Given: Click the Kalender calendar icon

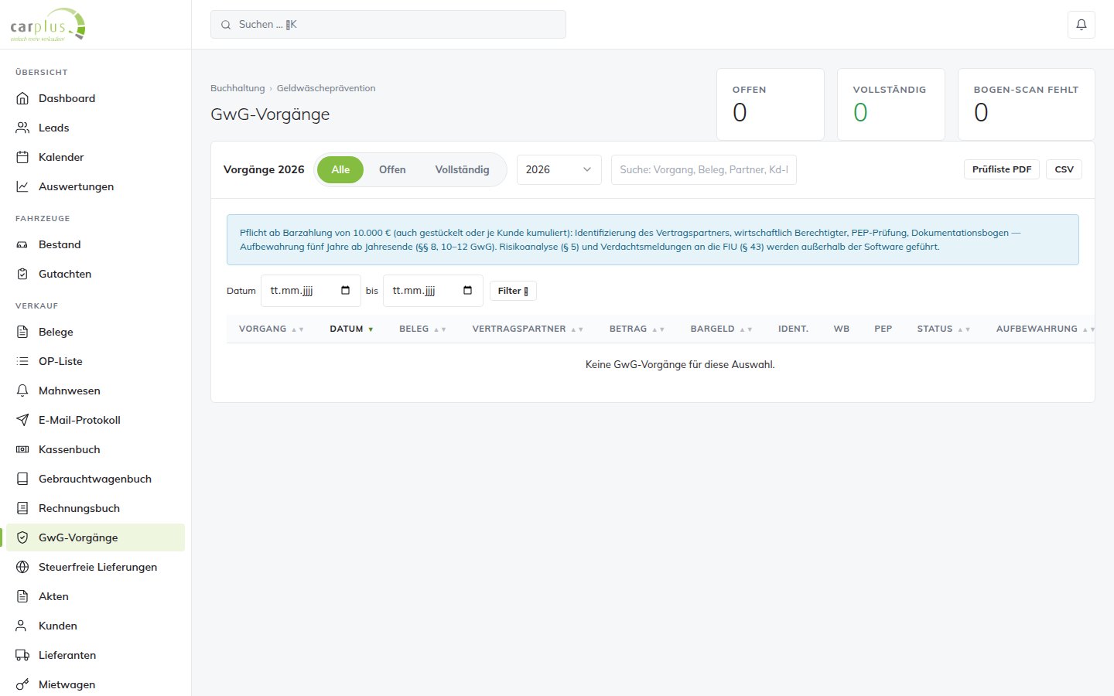Looking at the screenshot, I should pos(22,157).
